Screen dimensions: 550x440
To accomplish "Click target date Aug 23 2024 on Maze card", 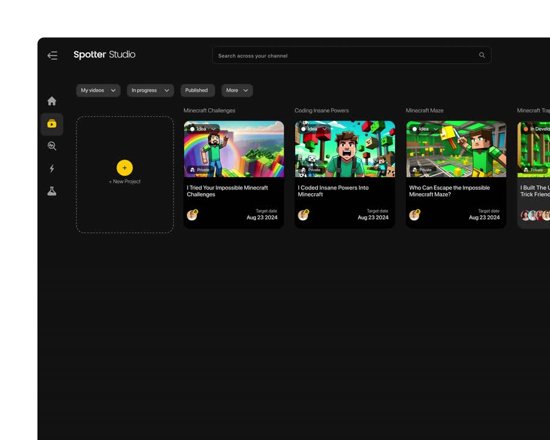I will pyautogui.click(x=485, y=218).
